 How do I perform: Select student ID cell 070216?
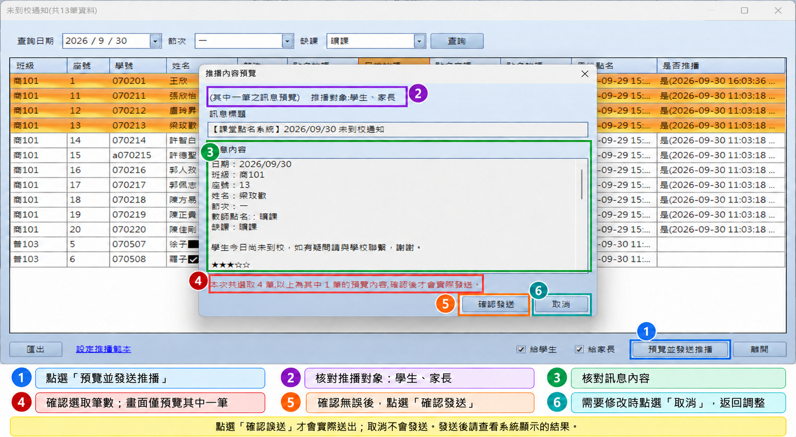click(138, 170)
